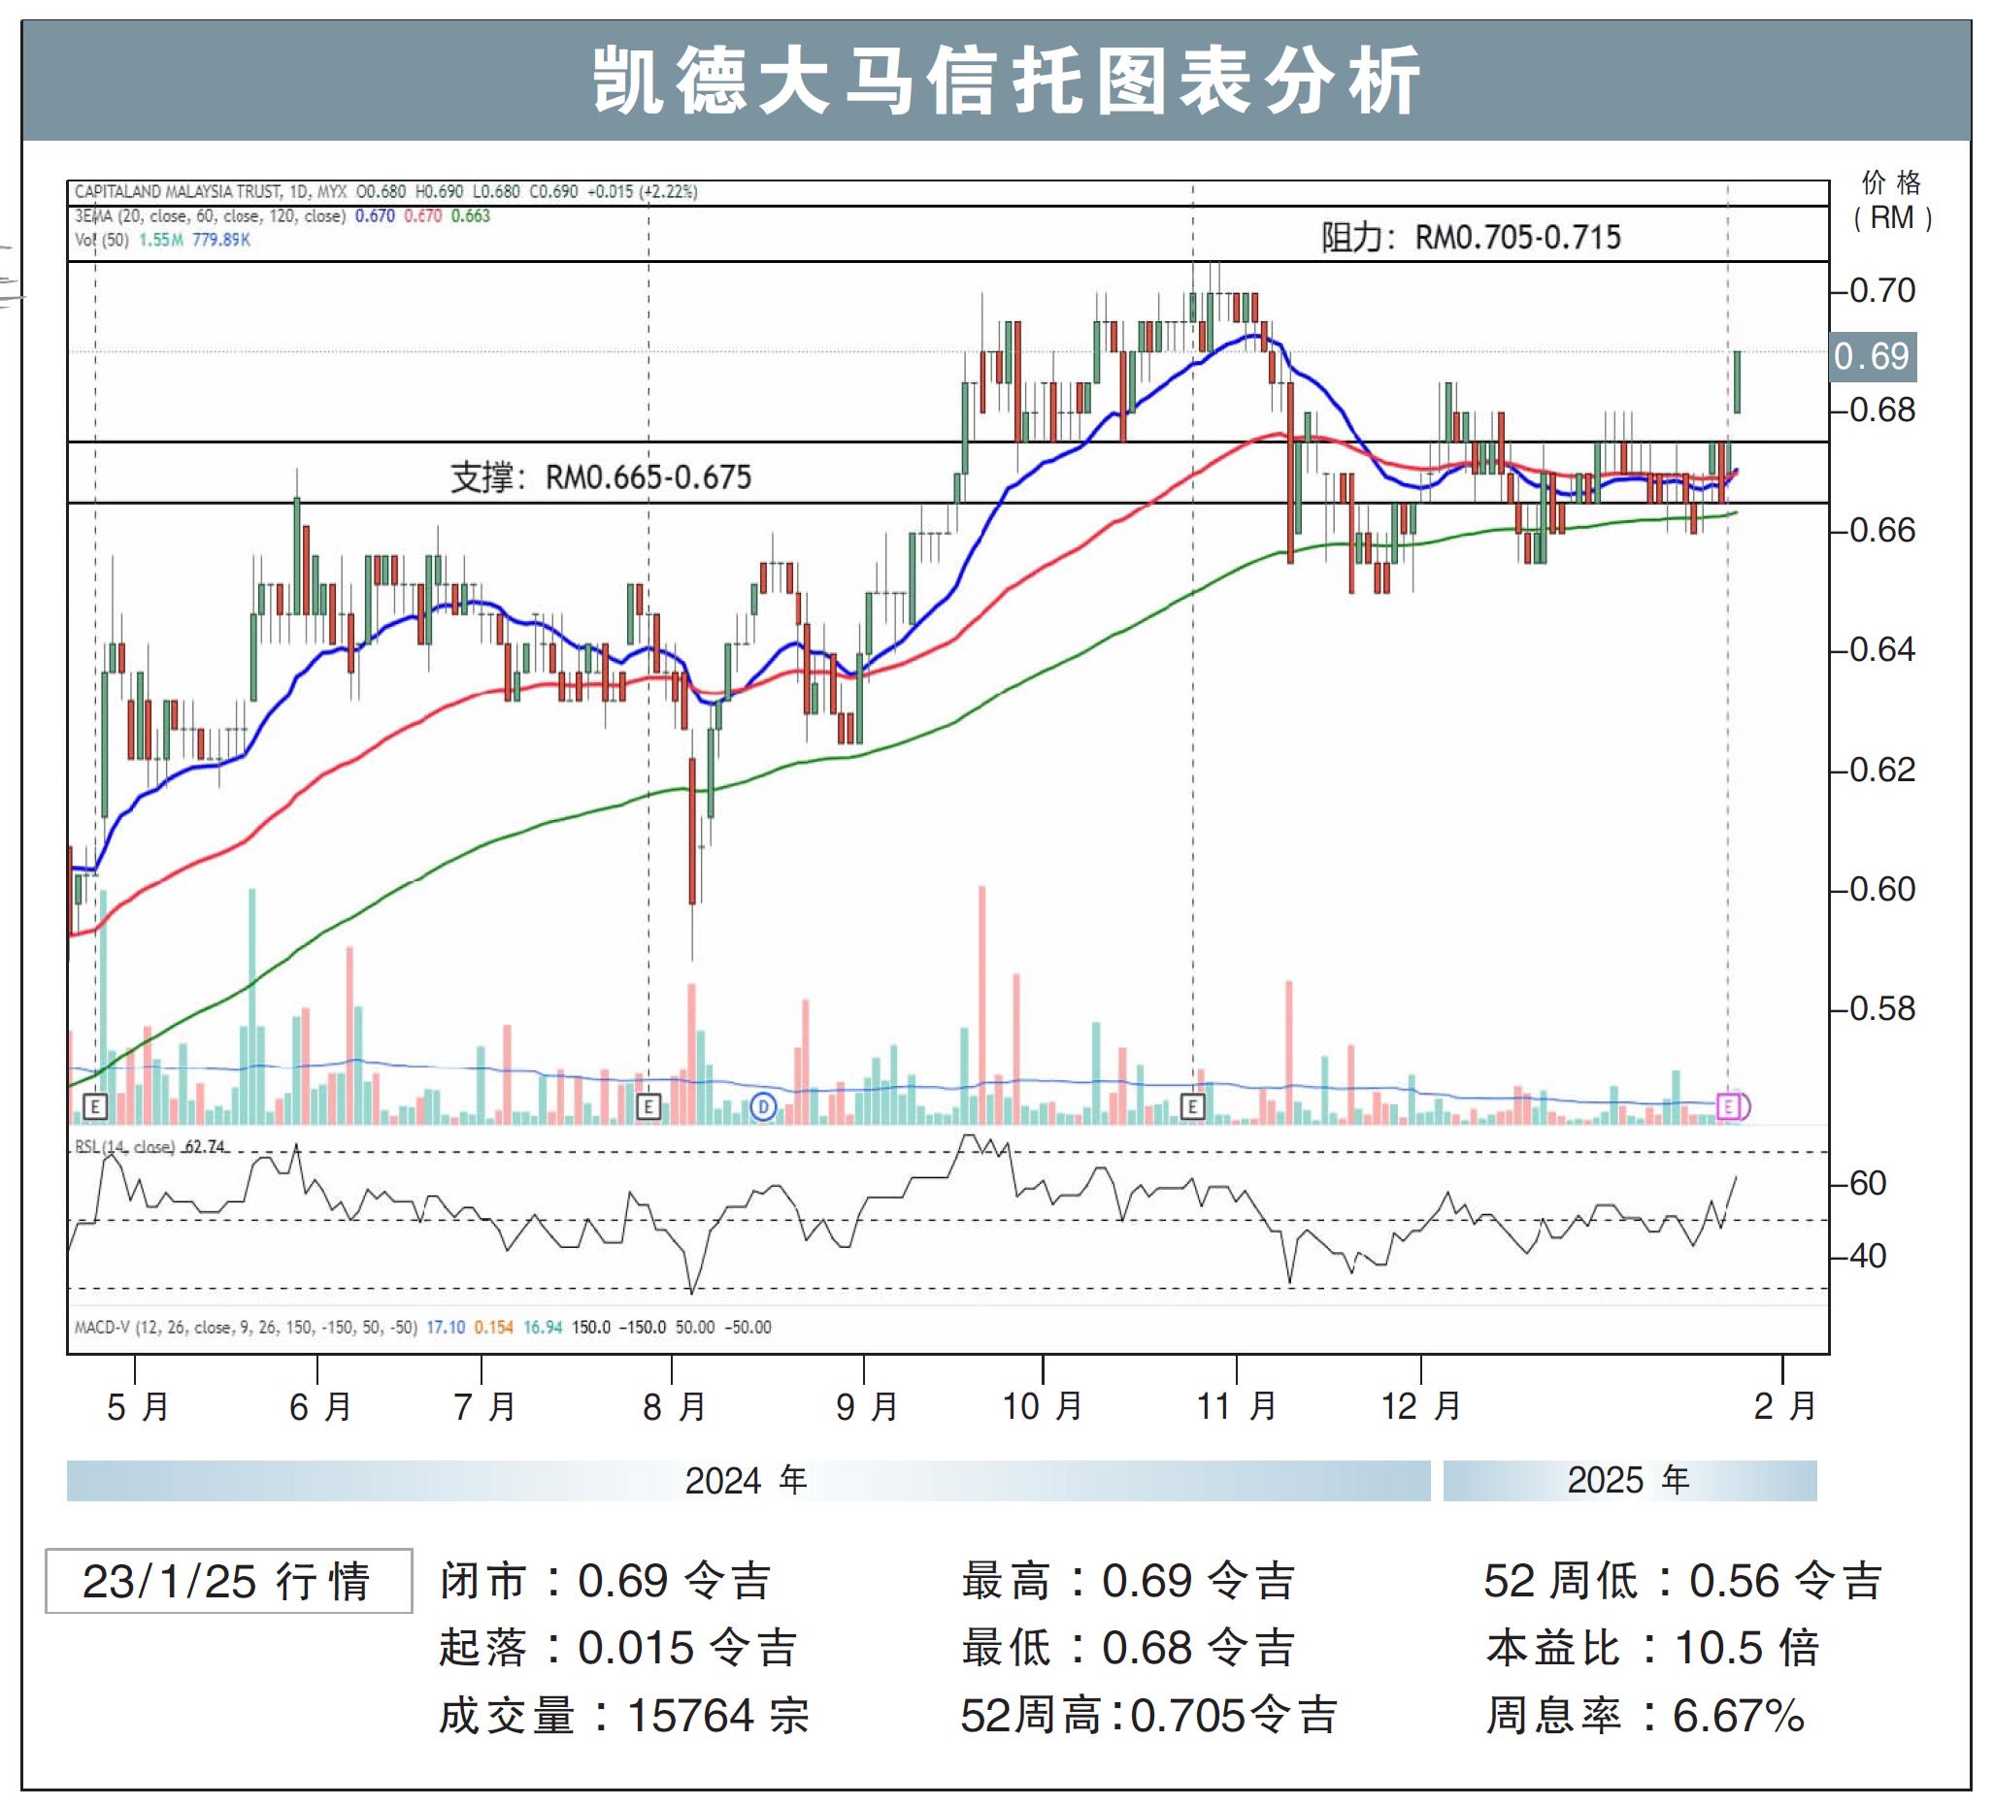
Task: Click the 价格 (RM) axis title
Action: point(1892,201)
